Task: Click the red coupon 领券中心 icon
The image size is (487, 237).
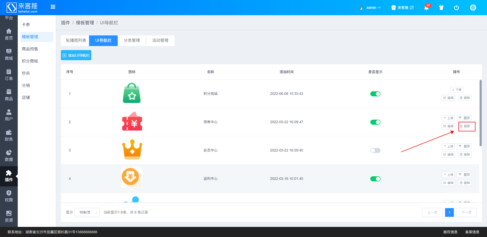Action: point(132,121)
